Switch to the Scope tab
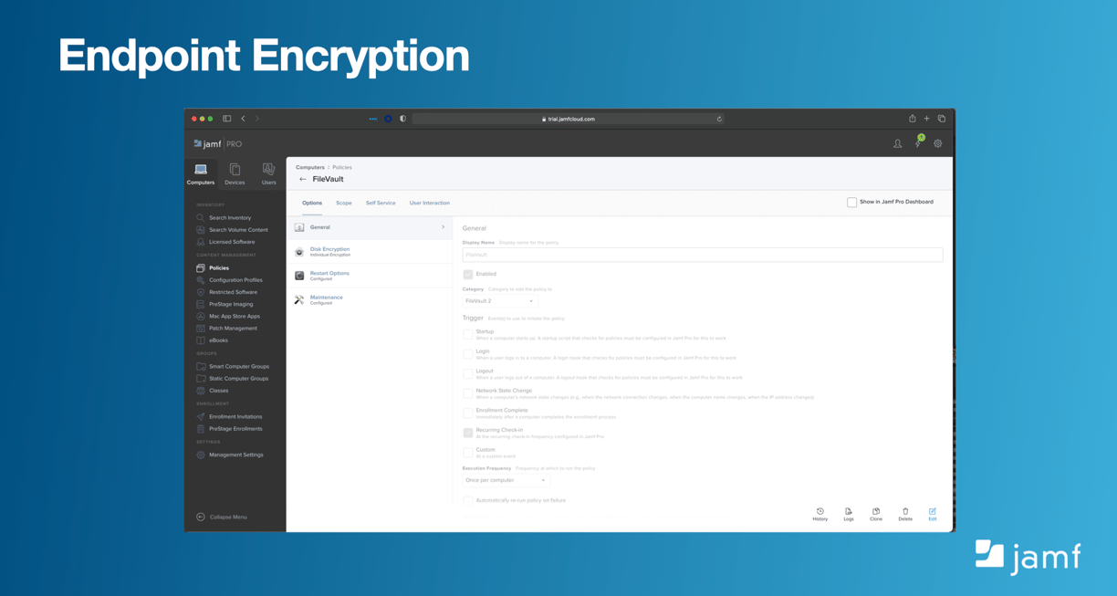1117x596 pixels. pyautogui.click(x=344, y=204)
